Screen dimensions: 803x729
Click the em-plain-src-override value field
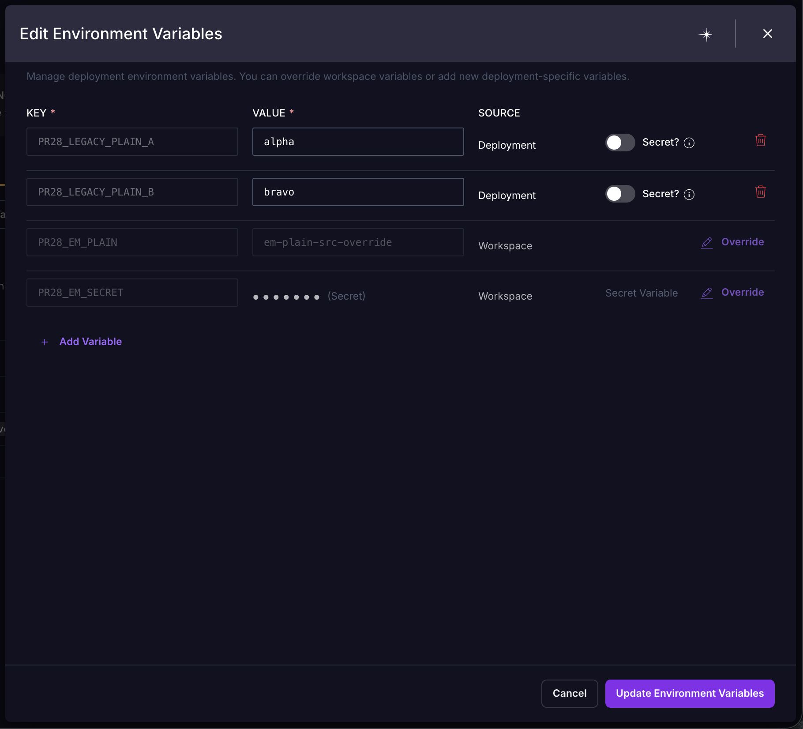click(358, 242)
